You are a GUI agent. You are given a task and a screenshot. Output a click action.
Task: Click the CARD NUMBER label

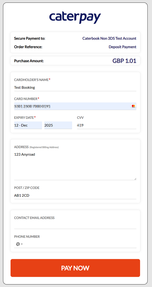click(26, 99)
